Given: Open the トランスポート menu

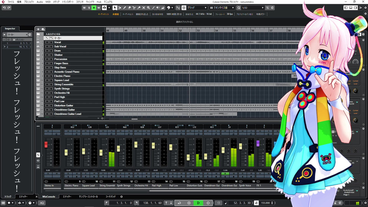Looking at the screenshot, I should coord(67,2).
